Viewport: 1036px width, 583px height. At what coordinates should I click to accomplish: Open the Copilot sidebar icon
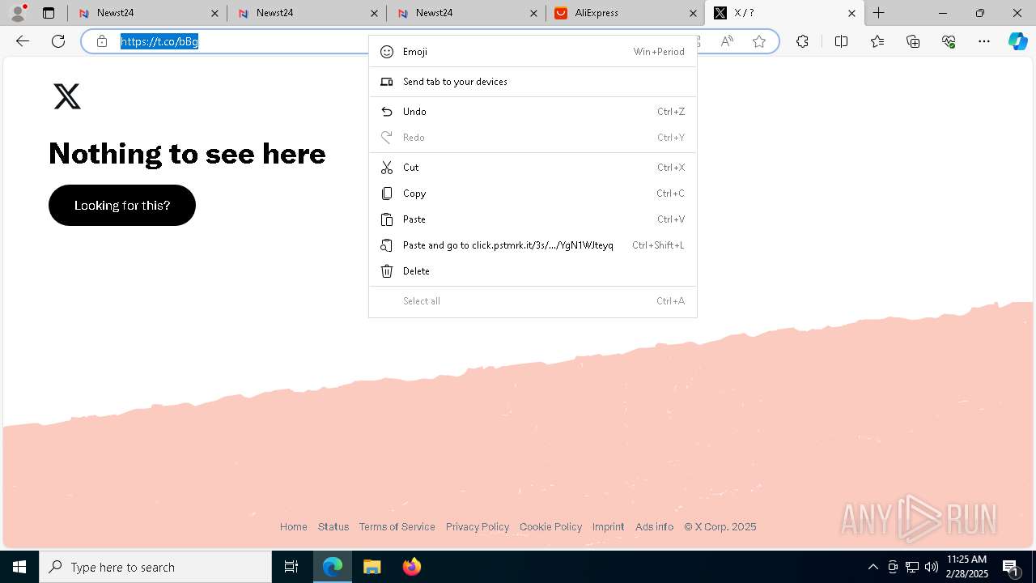[1018, 41]
